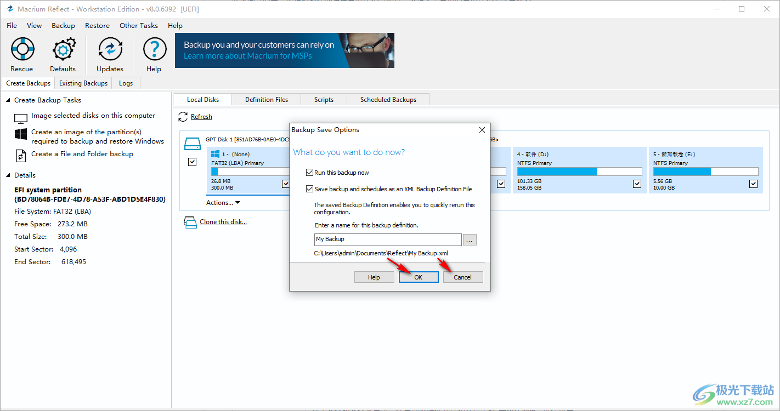This screenshot has width=780, height=411.
Task: Collapse Create Backup Tasks section
Action: click(x=8, y=100)
